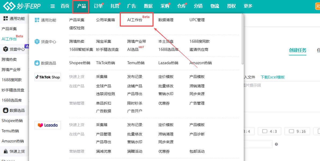Expand the 更多 top navigation menu
The width and height of the screenshot is (320, 161).
tap(248, 6)
